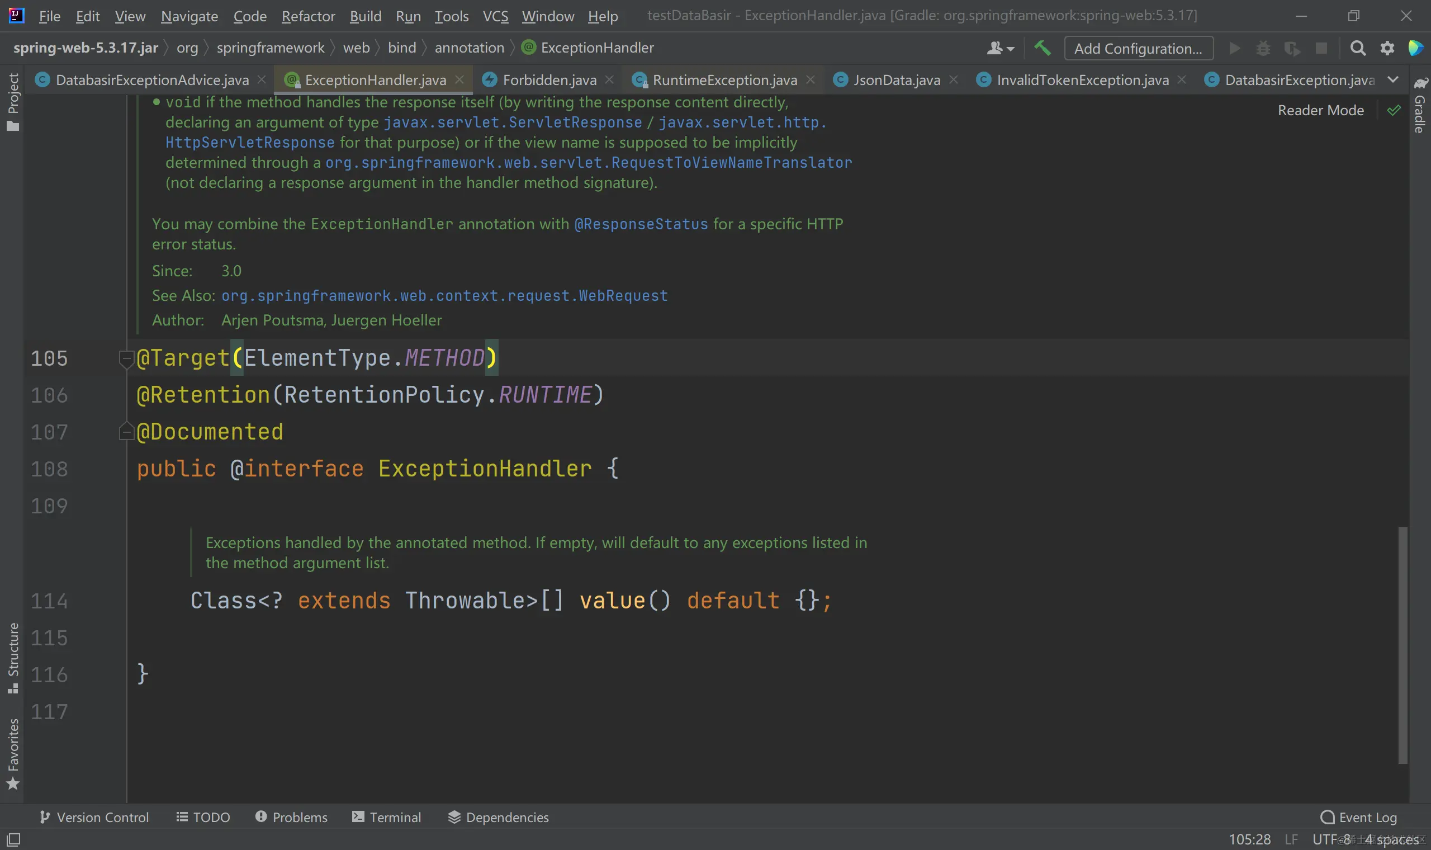
Task: Open the Refactor menu
Action: tap(308, 16)
